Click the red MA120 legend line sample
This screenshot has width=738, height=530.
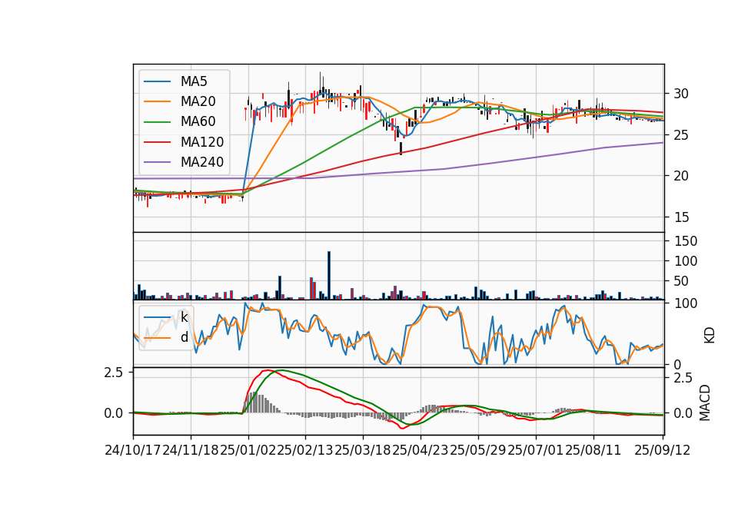pos(157,142)
